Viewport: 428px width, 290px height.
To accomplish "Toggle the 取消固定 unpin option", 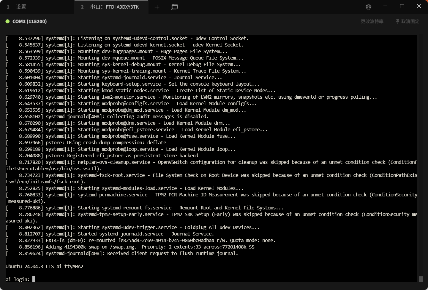I will point(410,21).
